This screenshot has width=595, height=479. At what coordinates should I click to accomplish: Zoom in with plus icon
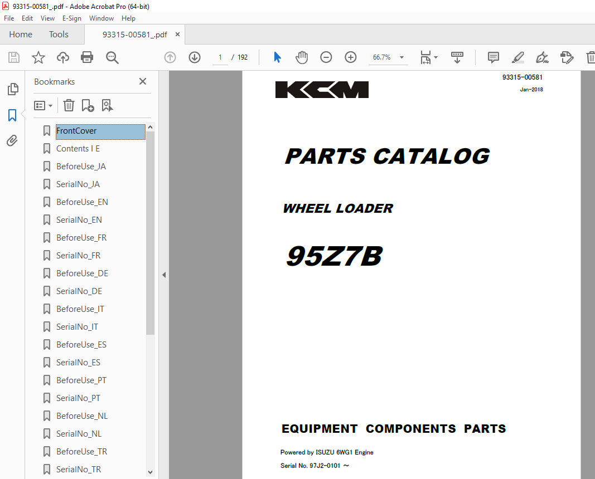click(x=351, y=57)
